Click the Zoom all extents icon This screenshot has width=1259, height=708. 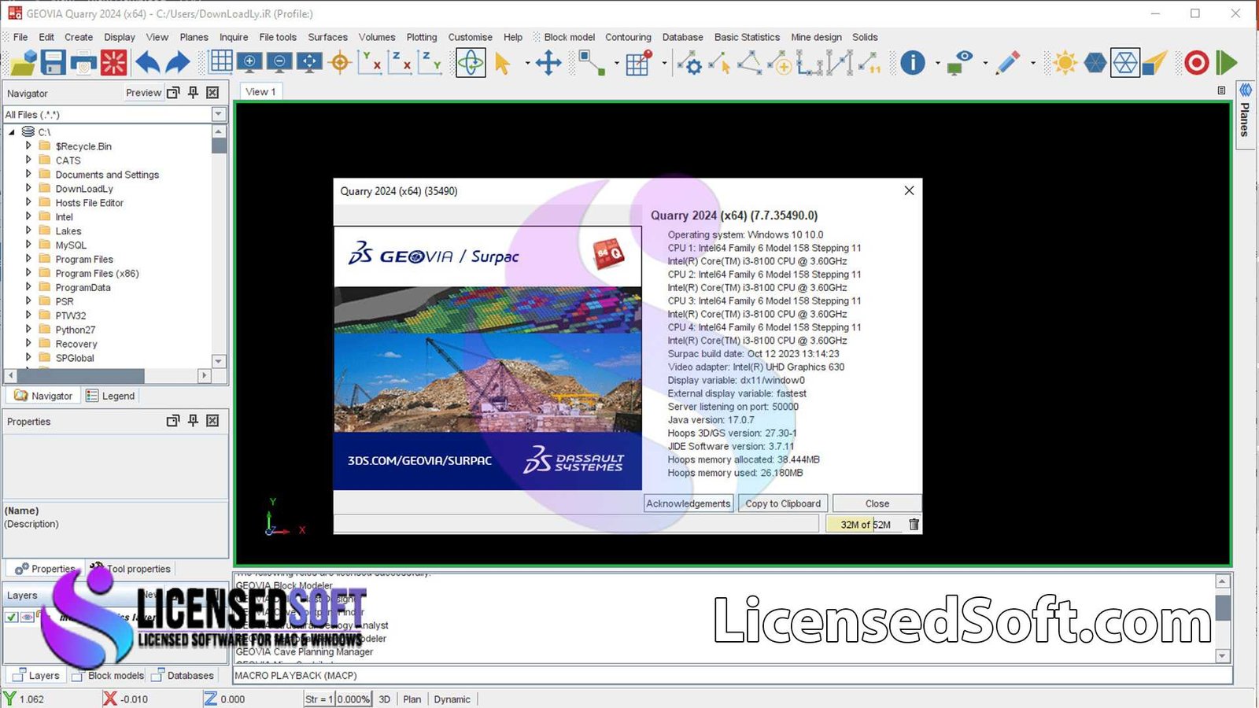pyautogui.click(x=309, y=62)
